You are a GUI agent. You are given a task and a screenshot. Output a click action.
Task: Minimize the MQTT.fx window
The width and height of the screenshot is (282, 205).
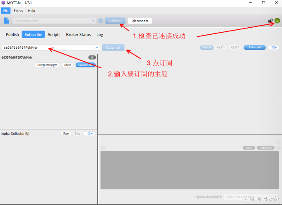[x=251, y=3]
